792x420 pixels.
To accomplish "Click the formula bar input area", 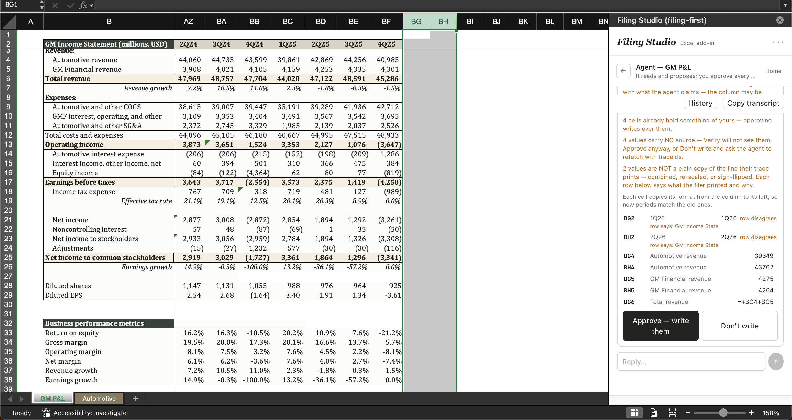I will point(437,5).
